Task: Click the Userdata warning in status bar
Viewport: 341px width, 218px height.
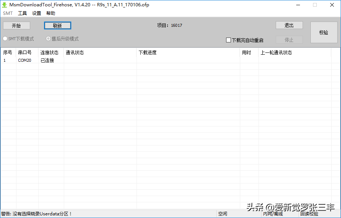Action: click(36, 214)
